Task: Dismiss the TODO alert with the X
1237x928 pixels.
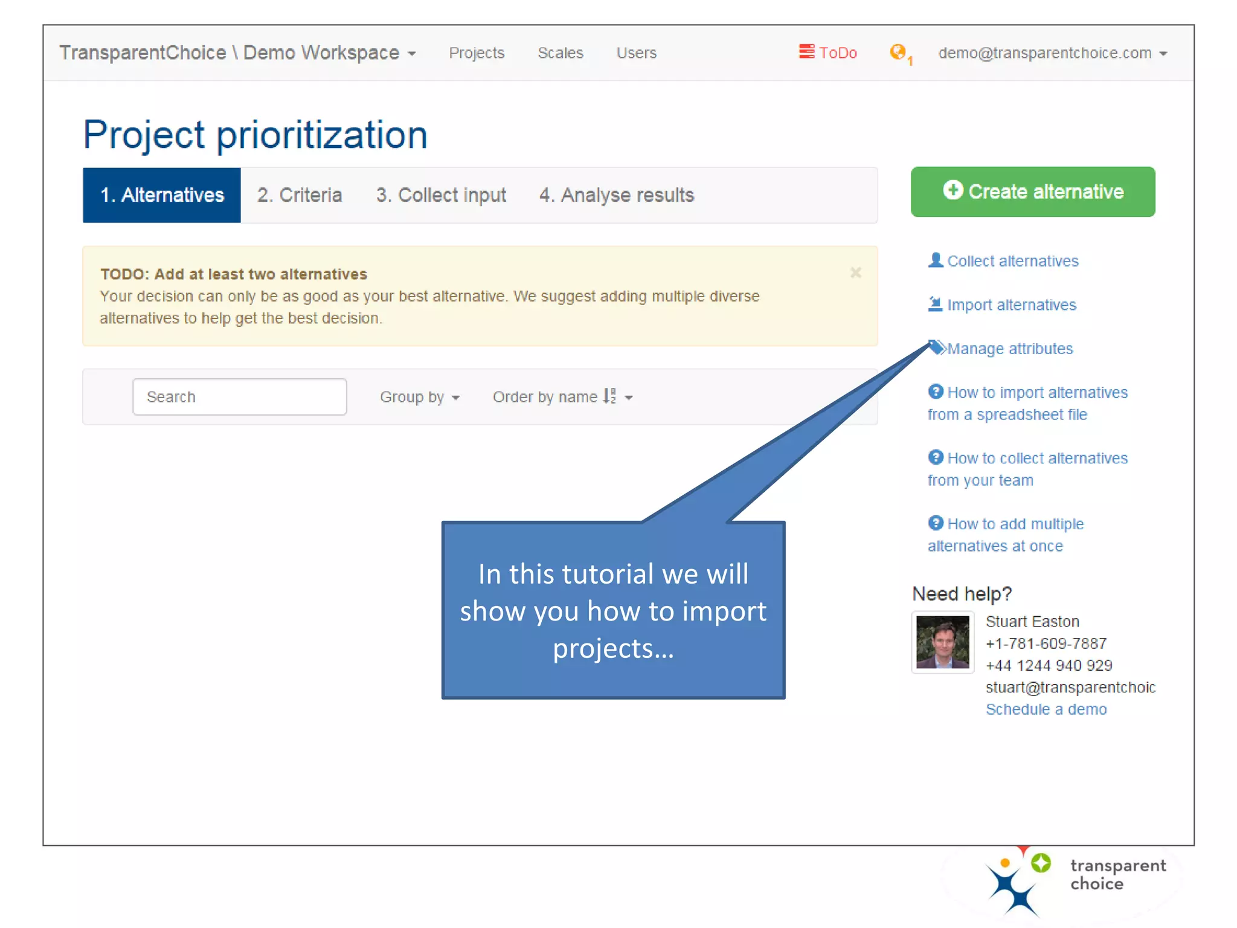Action: pos(856,273)
